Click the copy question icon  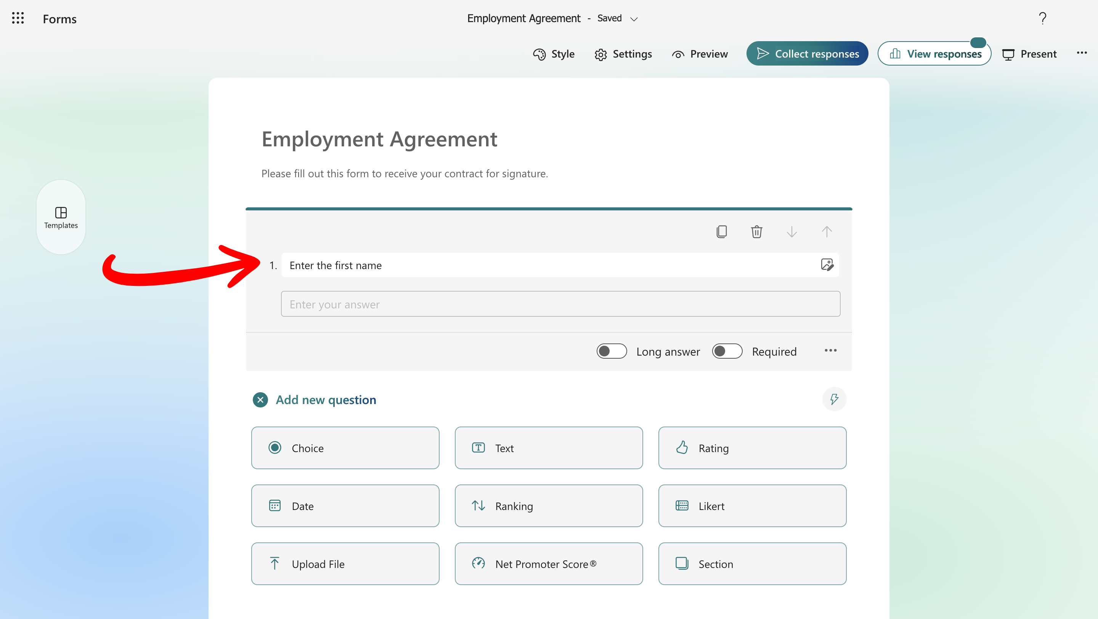tap(722, 232)
